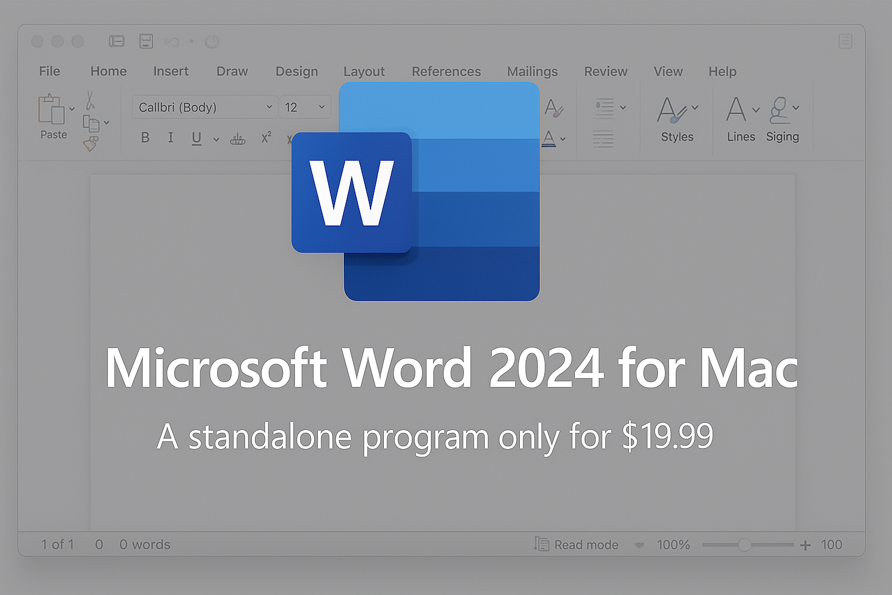Viewport: 892px width, 595px height.
Task: Switch to the View tab
Action: click(668, 71)
